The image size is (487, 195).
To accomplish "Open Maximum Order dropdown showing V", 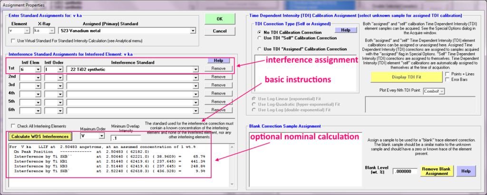I will point(102,136).
